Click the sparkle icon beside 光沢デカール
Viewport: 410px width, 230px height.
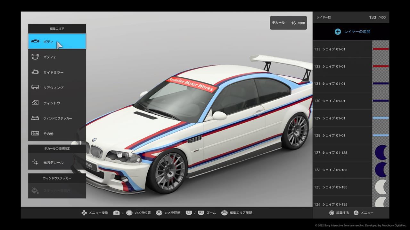point(35,162)
